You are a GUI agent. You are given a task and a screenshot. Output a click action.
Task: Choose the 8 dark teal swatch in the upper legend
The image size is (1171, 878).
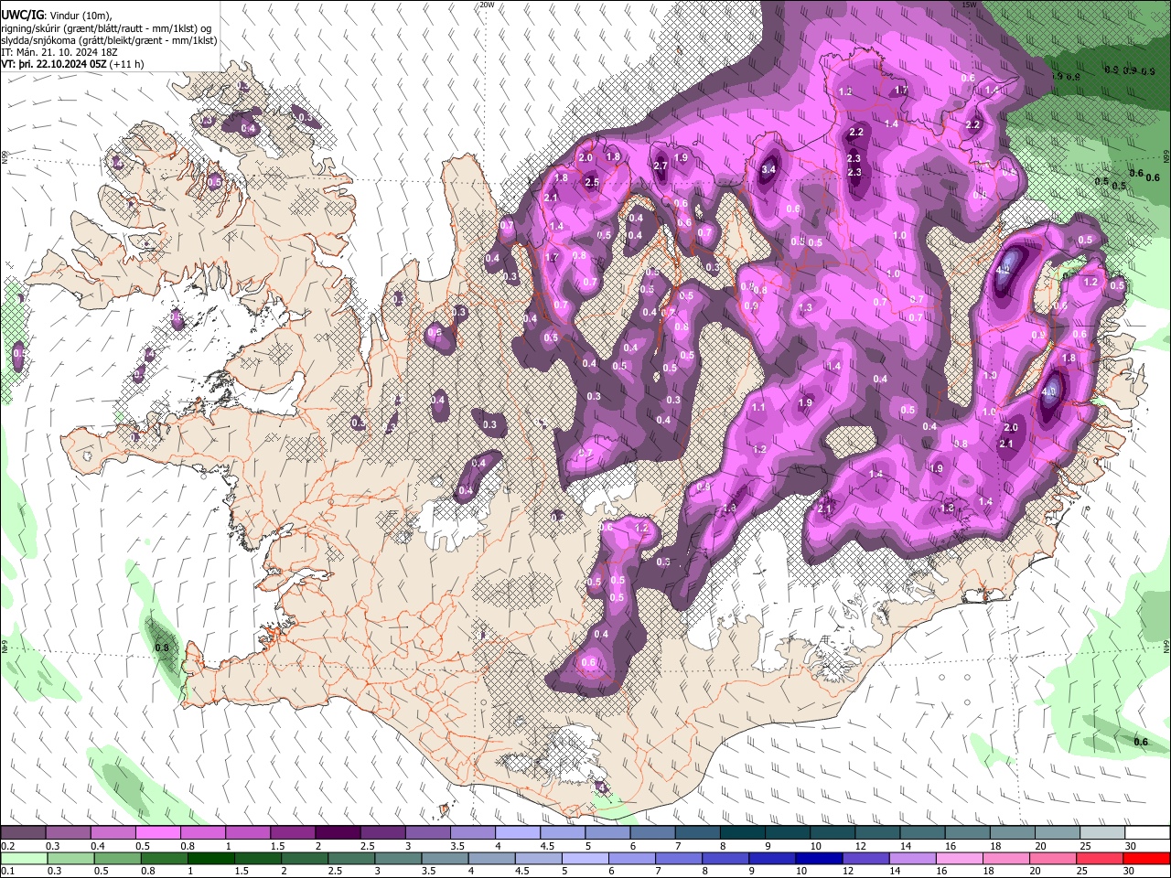tap(743, 833)
